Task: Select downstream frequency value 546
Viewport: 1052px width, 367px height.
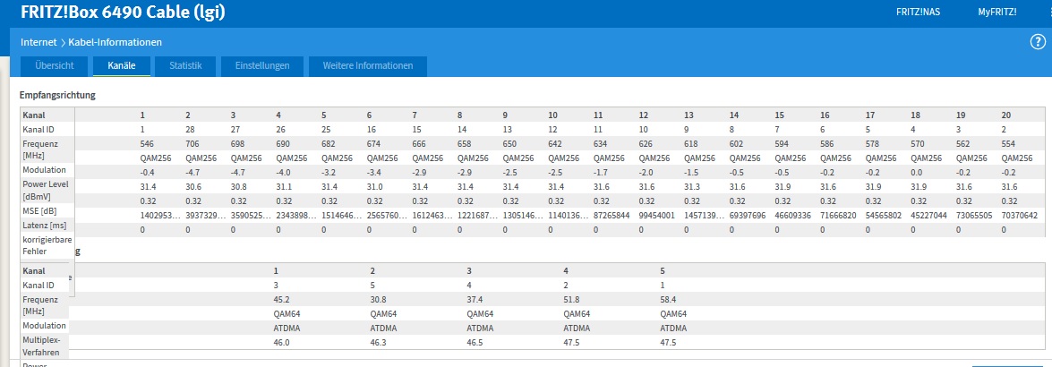Action: tap(147, 143)
